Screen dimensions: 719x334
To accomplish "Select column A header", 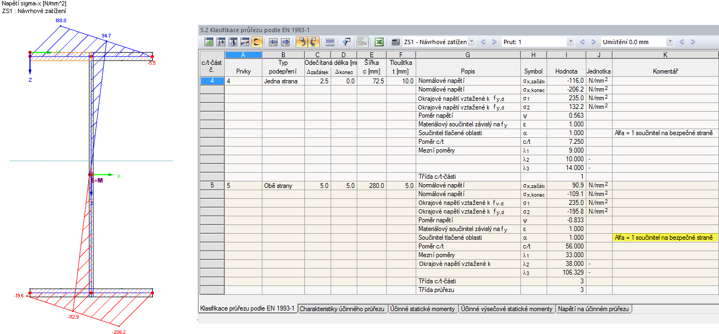I will pyautogui.click(x=243, y=54).
